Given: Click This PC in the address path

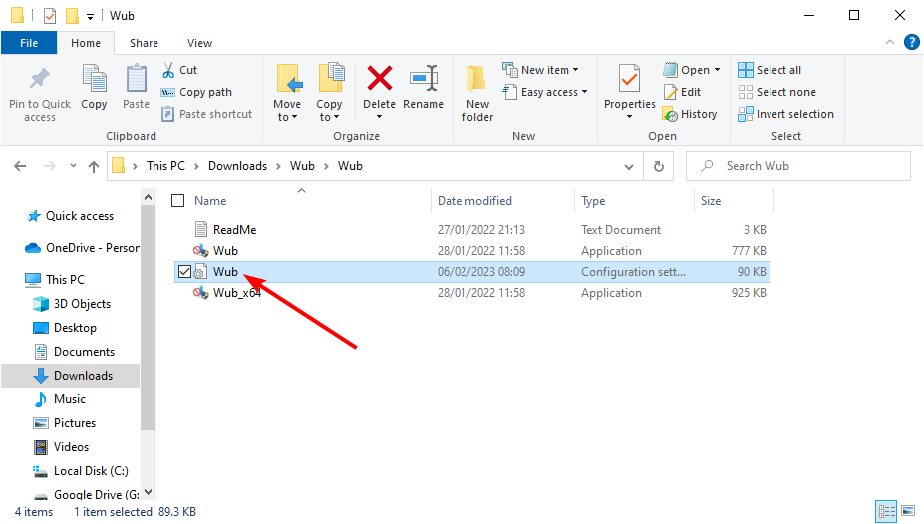Looking at the screenshot, I should [165, 166].
